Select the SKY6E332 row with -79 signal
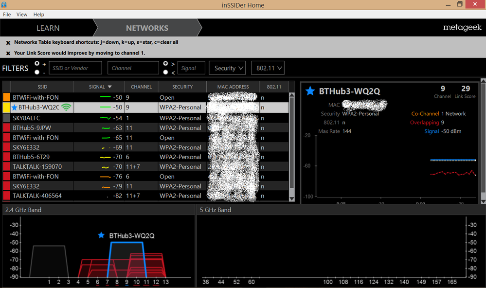486x288 pixels. click(x=145, y=186)
